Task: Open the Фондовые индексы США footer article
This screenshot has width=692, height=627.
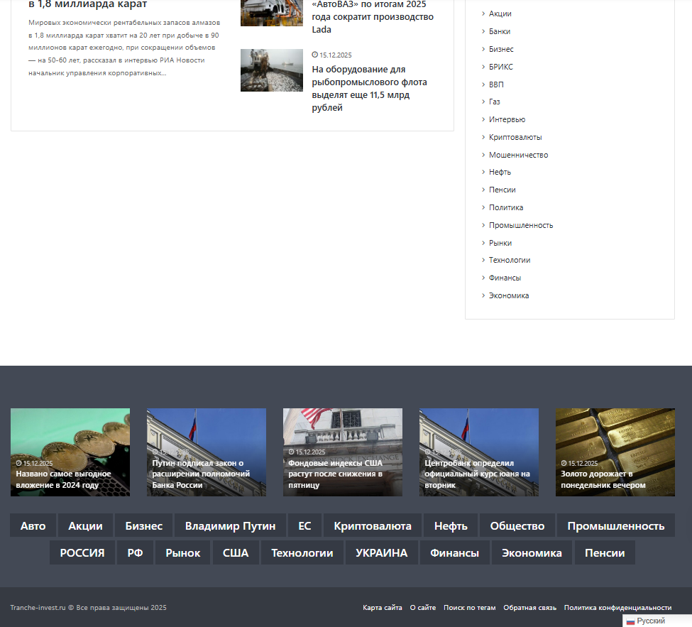Action: click(343, 452)
